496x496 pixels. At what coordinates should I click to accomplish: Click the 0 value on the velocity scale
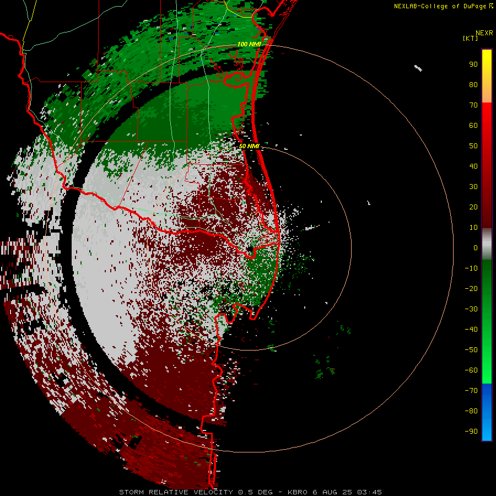pyautogui.click(x=476, y=248)
